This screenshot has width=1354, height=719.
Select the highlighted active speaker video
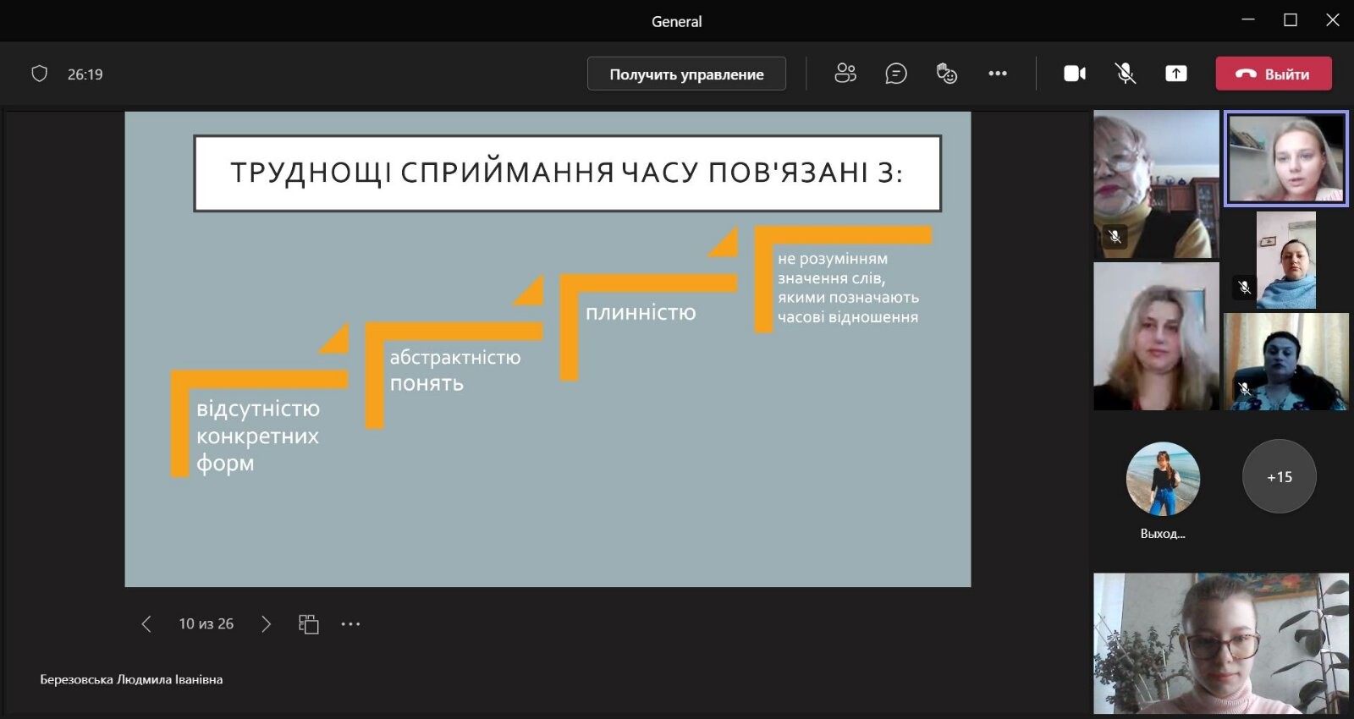(1286, 158)
